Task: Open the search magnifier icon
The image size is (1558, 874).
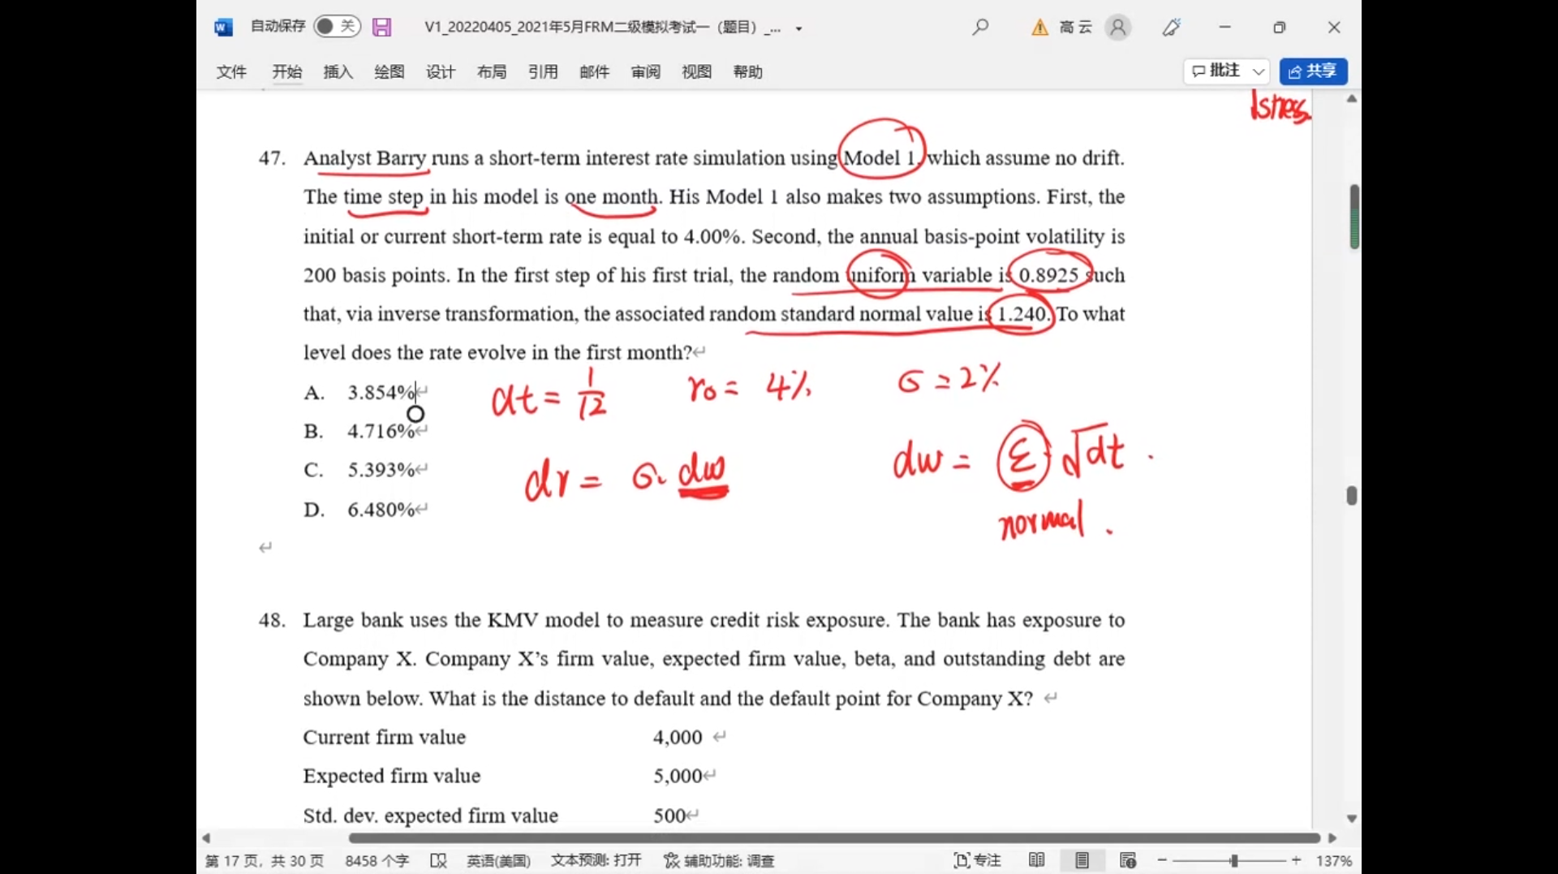Action: [980, 27]
